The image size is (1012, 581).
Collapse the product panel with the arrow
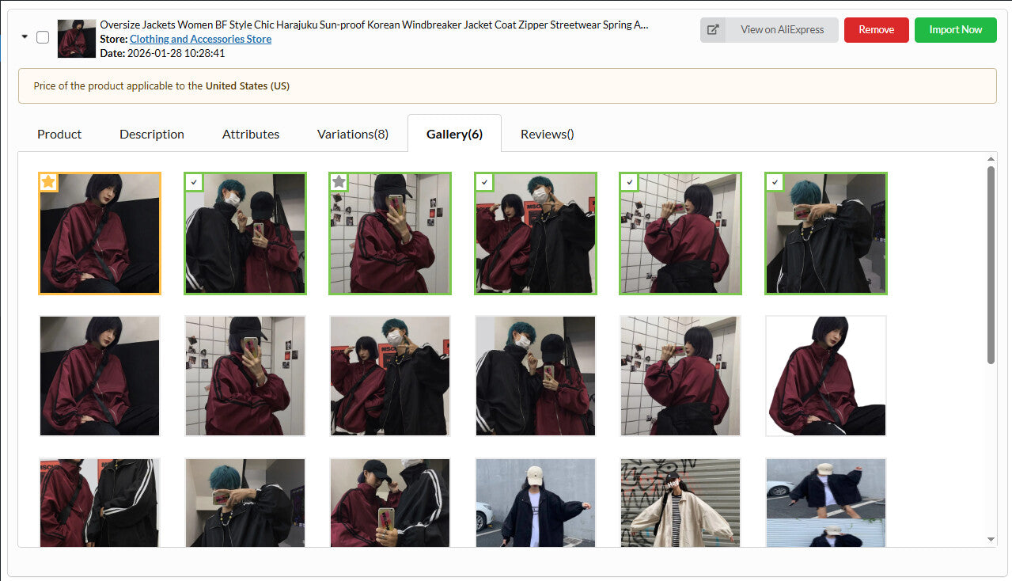(x=25, y=37)
